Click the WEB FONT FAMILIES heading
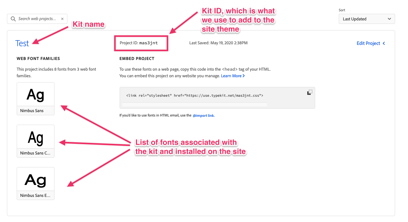This screenshot has width=408, height=222. [38, 58]
